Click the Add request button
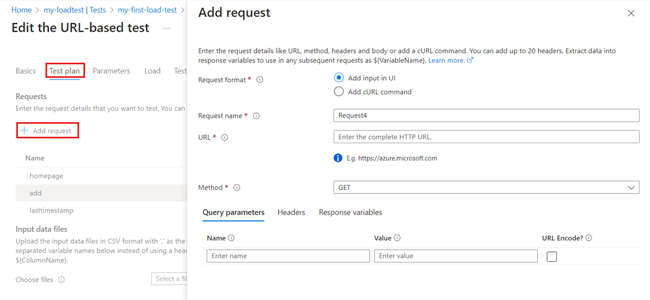The image size is (650, 300). 47,131
